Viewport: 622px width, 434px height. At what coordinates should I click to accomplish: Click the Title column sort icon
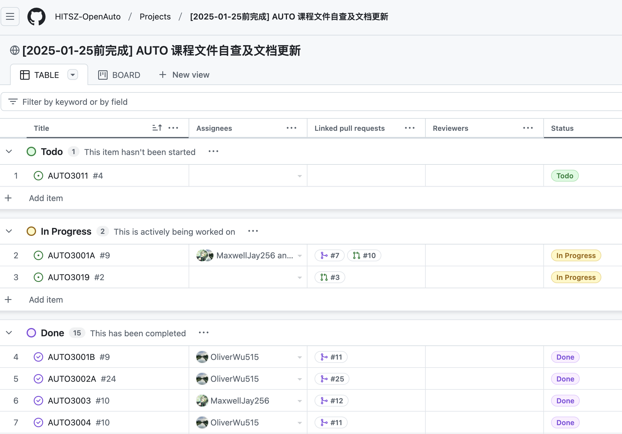coord(157,128)
